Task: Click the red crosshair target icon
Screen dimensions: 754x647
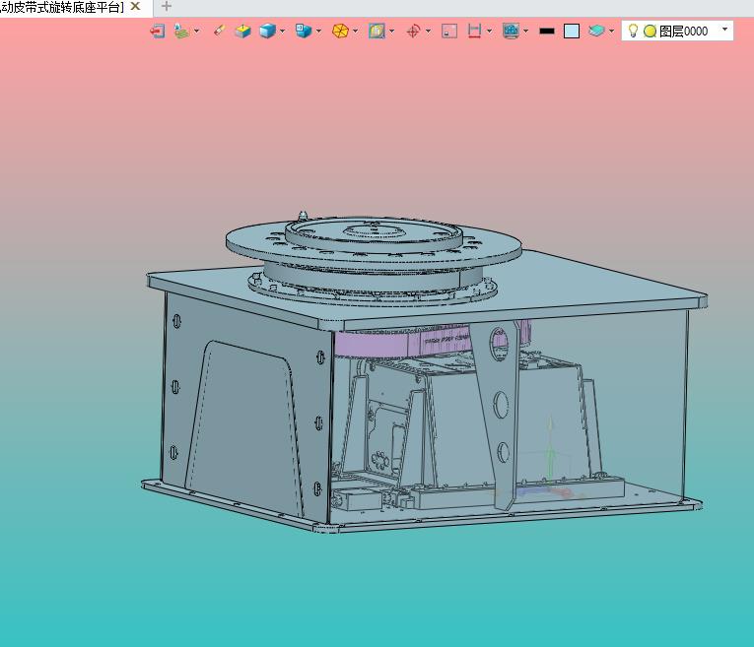Action: [x=413, y=32]
